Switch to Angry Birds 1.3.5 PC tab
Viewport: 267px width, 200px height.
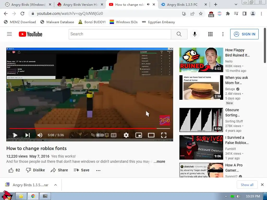tap(184, 4)
